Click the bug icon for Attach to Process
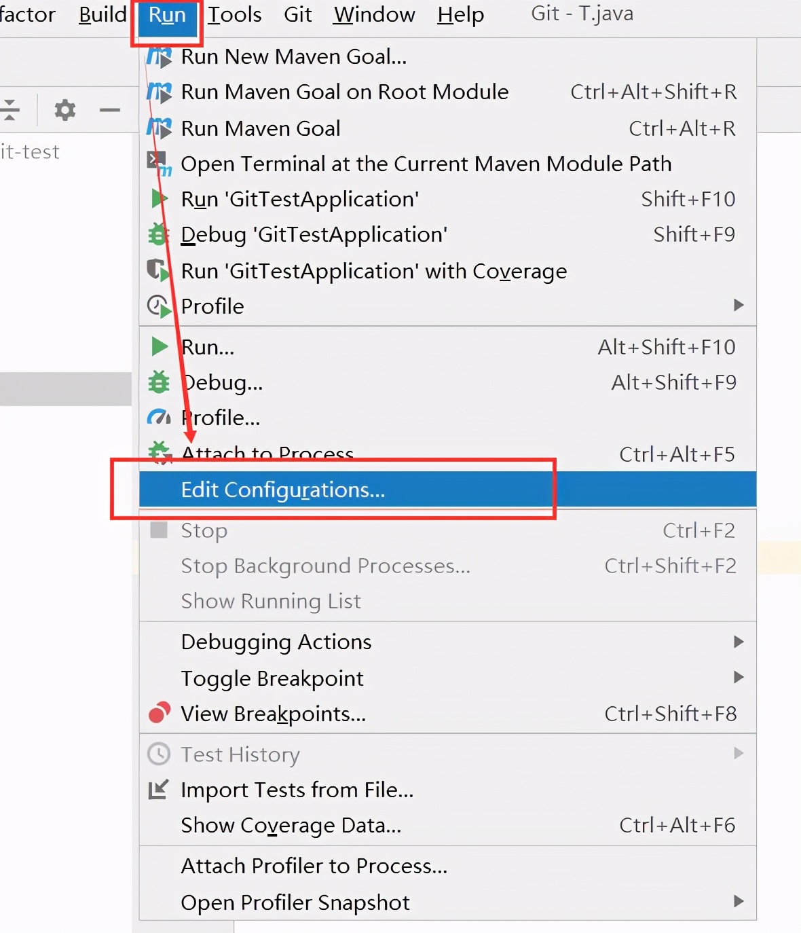 pos(159,453)
